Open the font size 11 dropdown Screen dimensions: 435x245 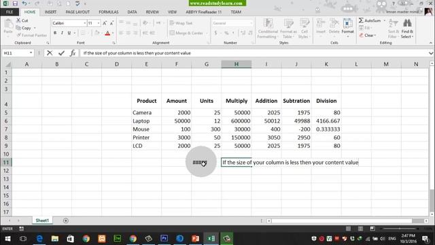[x=99, y=23]
